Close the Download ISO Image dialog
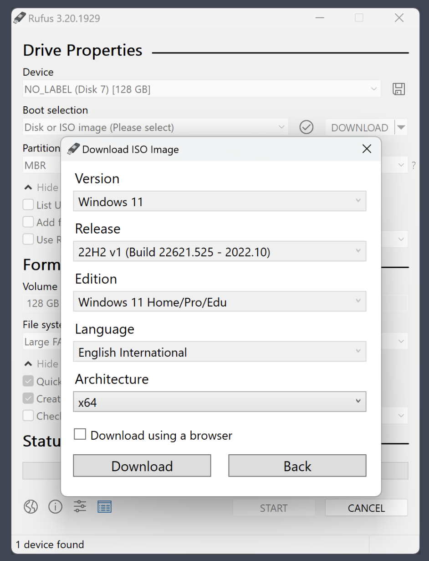 pos(367,149)
